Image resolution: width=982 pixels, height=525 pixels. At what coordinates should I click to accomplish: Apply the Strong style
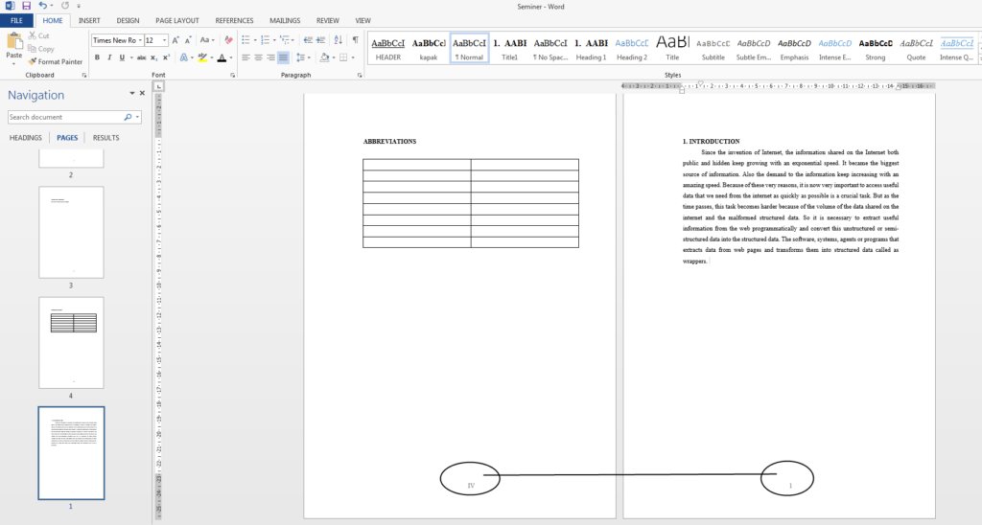click(x=876, y=48)
